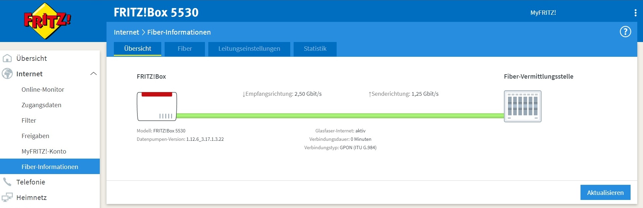Click the Verbindungsdauer: 0 Minuten text
This screenshot has height=208, width=643.
click(340, 139)
